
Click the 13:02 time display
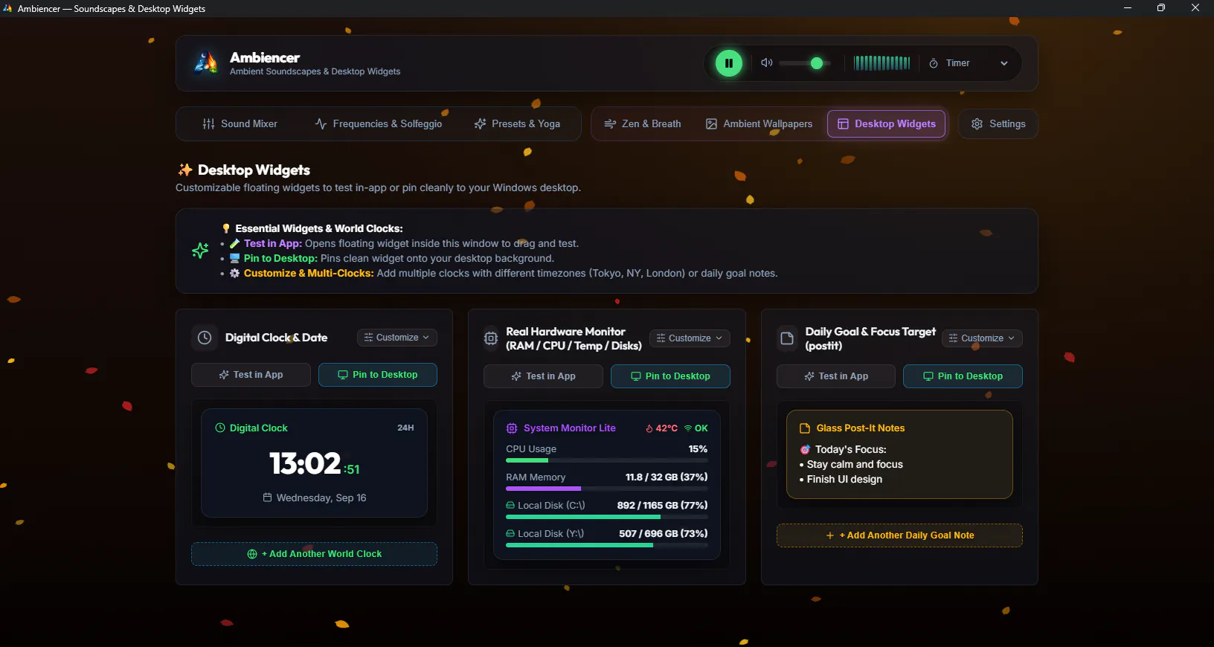(305, 463)
